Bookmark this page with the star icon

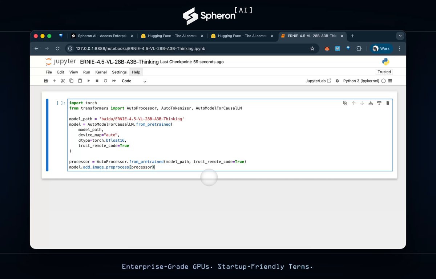point(312,48)
